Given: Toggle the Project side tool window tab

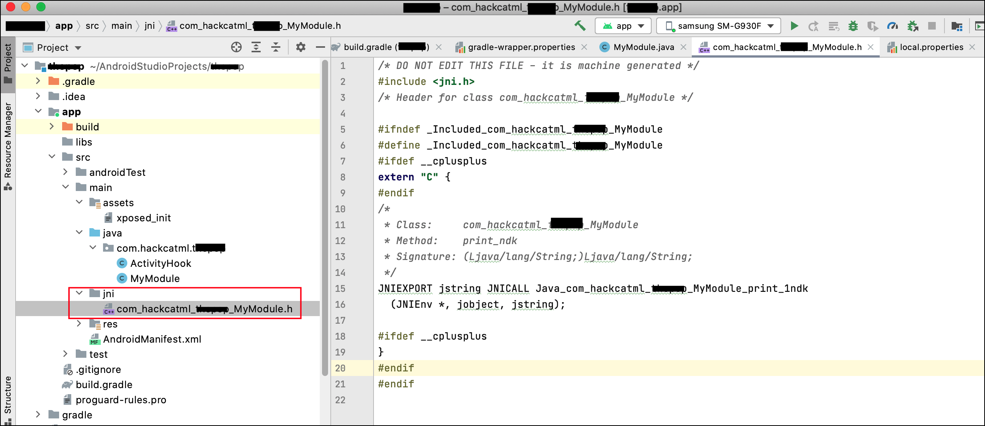Looking at the screenshot, I should (x=8, y=63).
